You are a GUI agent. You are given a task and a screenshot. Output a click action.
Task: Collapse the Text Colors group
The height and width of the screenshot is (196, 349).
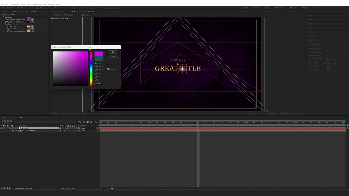pos(4,24)
